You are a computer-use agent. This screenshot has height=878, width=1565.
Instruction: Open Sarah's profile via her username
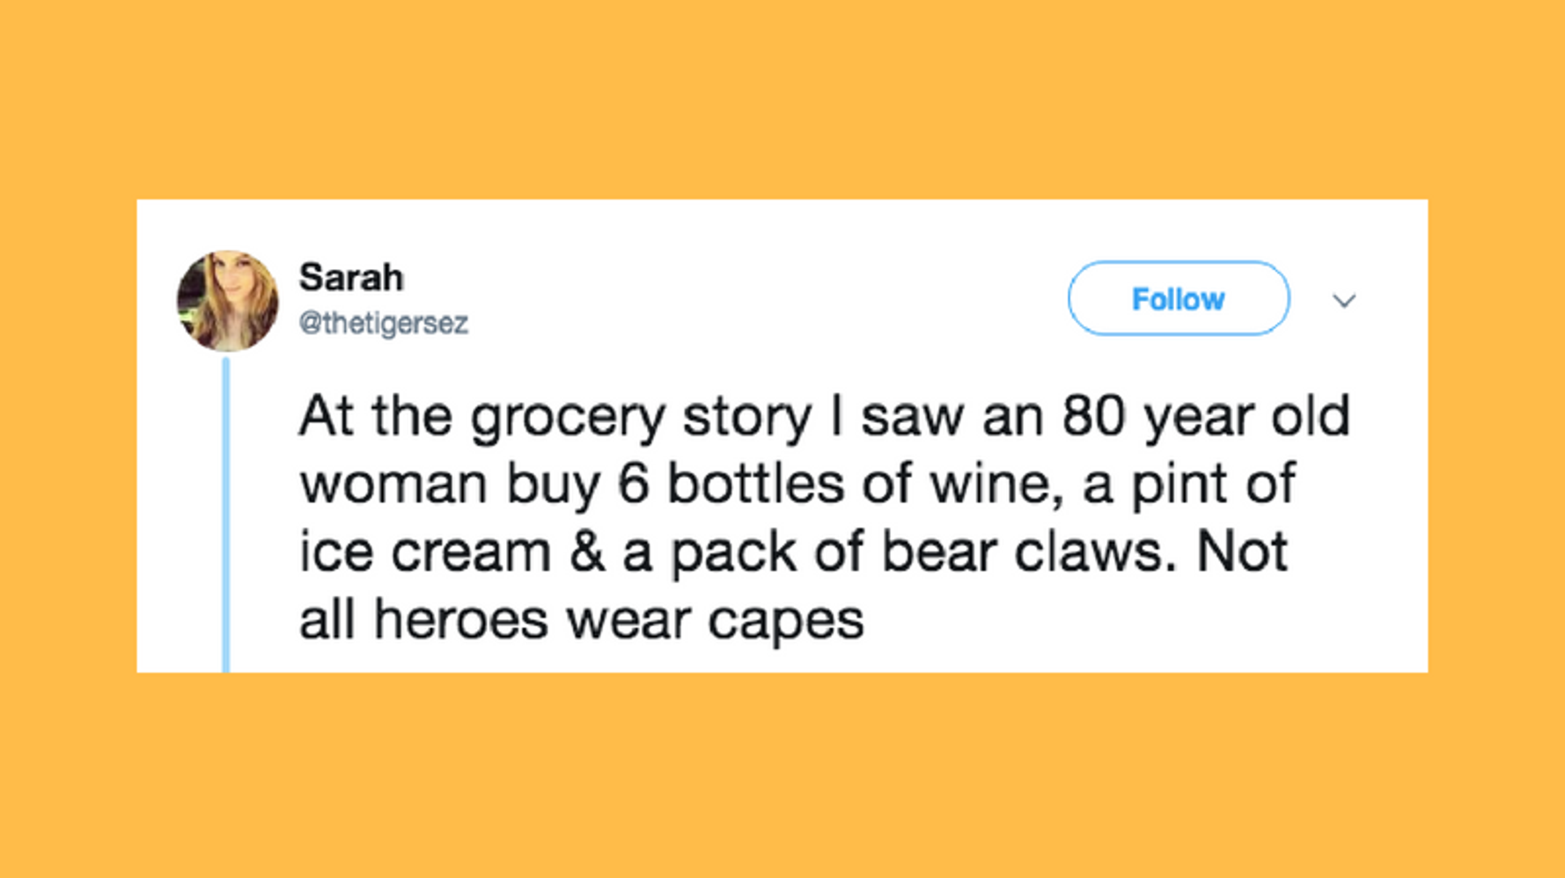[x=384, y=323]
